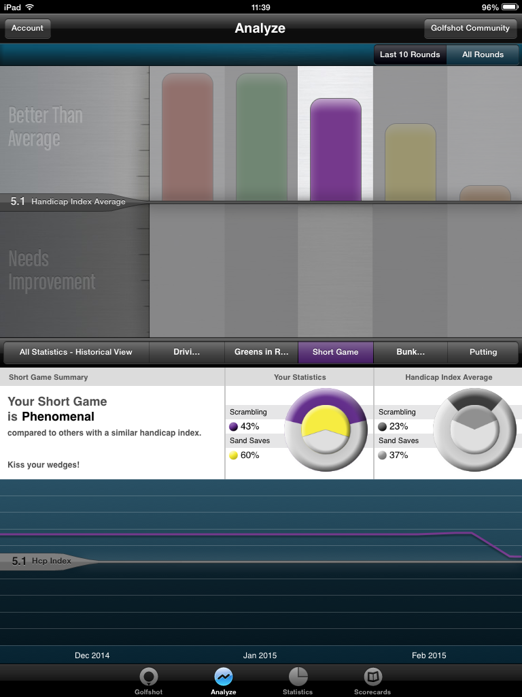
Task: Switch to All Rounds view
Action: [483, 54]
